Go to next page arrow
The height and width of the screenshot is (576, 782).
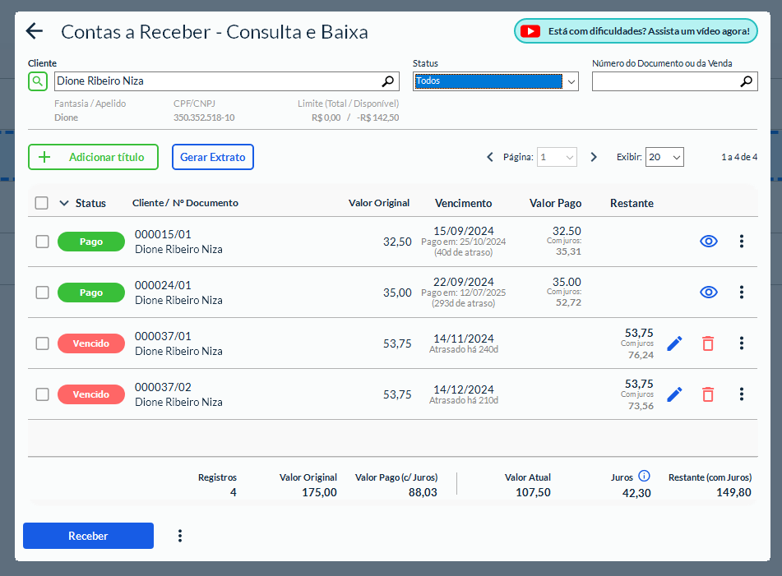594,157
